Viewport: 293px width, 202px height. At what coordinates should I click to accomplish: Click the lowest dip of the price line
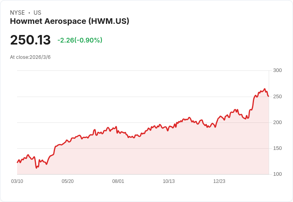click(x=37, y=168)
